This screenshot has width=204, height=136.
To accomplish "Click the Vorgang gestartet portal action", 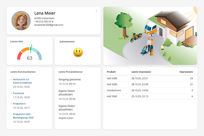I will point(70,79).
